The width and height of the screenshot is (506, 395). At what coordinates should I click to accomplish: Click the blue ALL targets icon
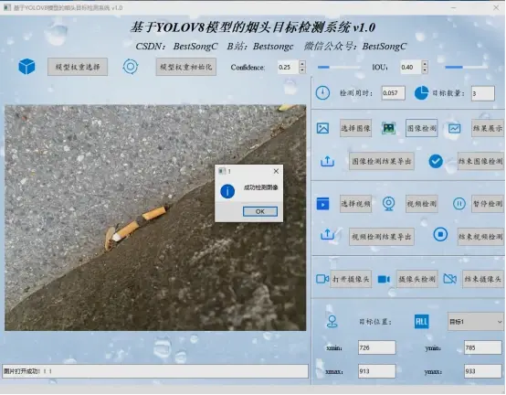(421, 321)
